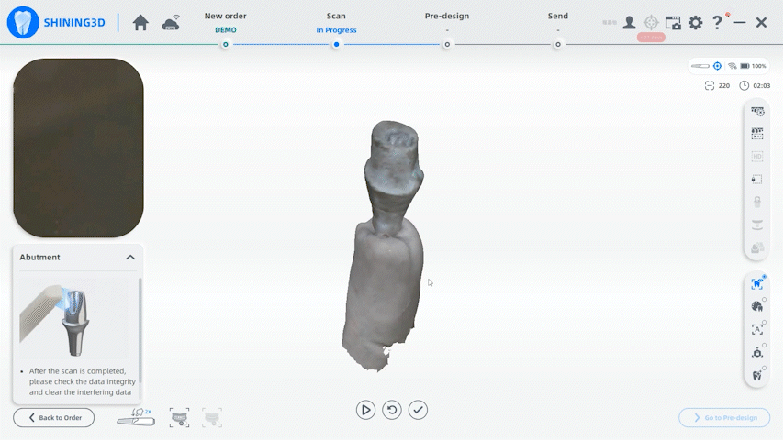Click the Abutment panel title
This screenshot has height=440, width=784.
40,258
